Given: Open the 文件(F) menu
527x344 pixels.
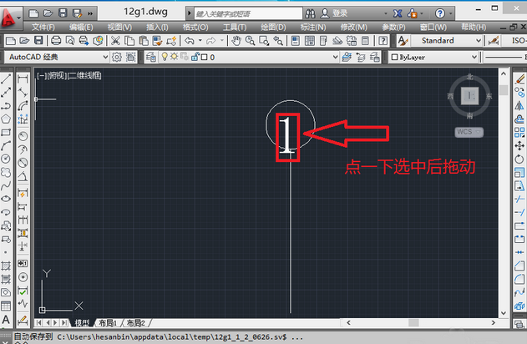Looking at the screenshot, I should pos(43,28).
